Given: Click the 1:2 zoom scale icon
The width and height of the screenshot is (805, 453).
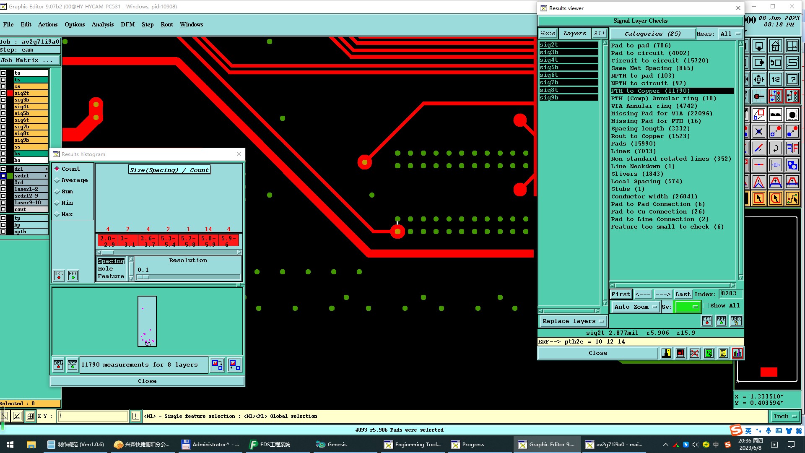Looking at the screenshot, I should [x=775, y=79].
